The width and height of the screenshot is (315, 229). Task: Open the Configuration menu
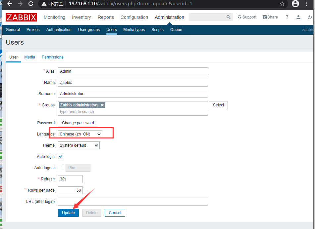[134, 17]
